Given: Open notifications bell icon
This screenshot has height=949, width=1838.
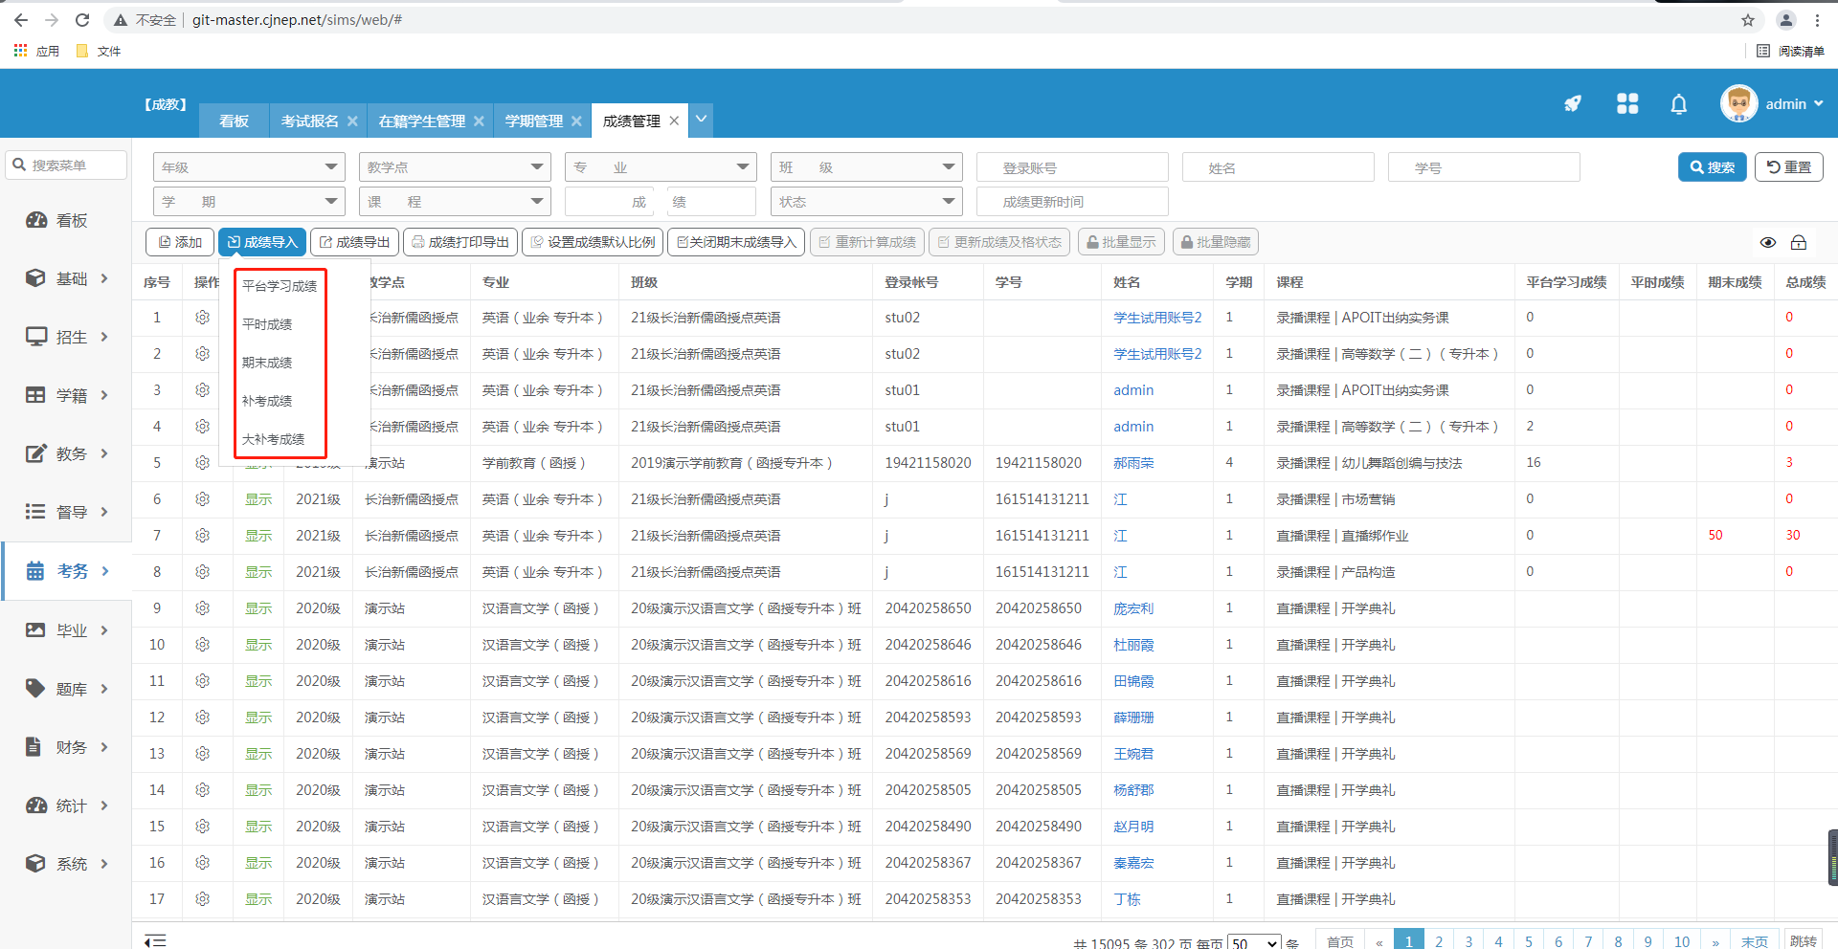Looking at the screenshot, I should pos(1678,104).
